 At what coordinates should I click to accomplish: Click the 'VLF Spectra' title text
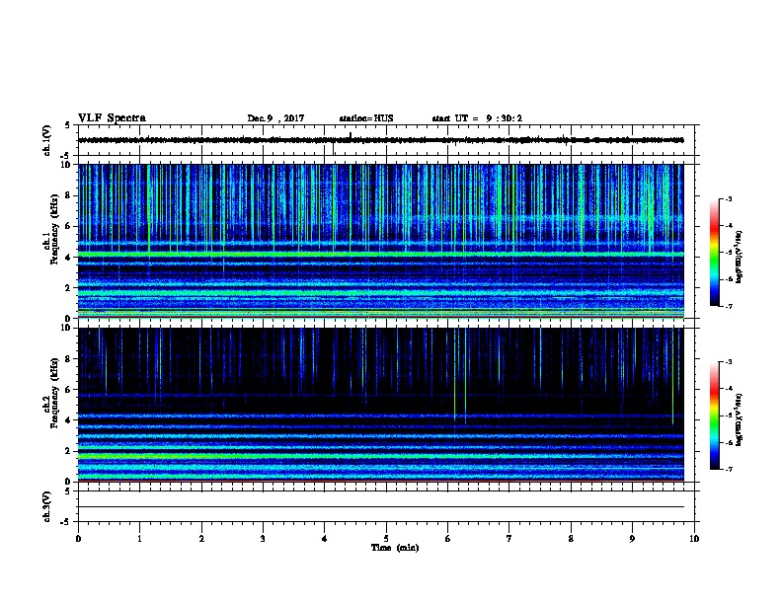point(112,118)
